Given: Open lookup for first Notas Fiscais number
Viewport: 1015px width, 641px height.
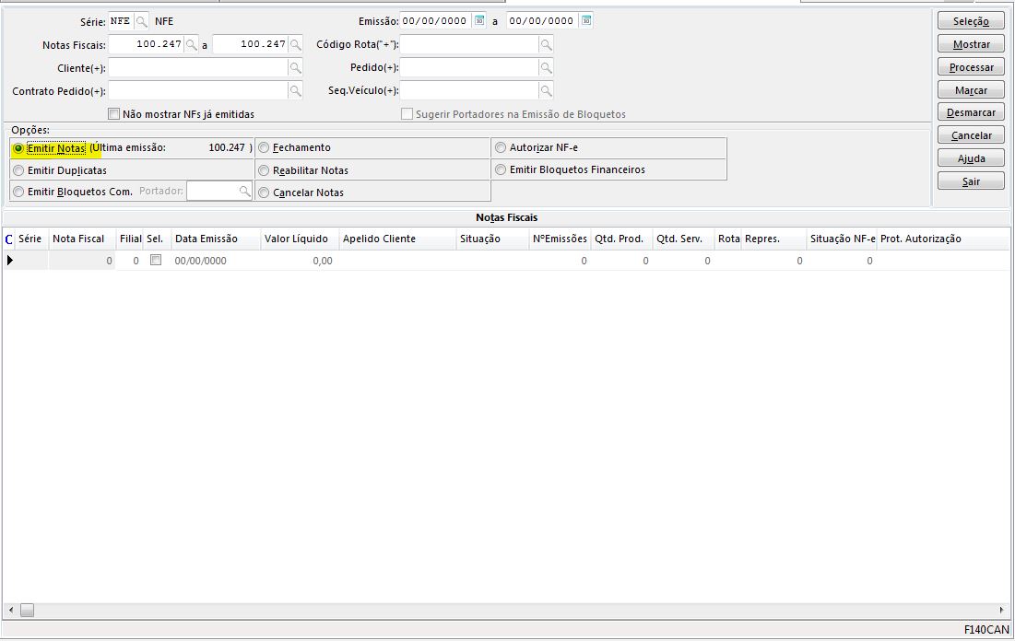Looking at the screenshot, I should click(191, 44).
